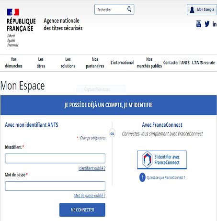Select Nos partenaires in navigation
Image resolution: width=217 pixels, height=221 pixels.
click(x=95, y=63)
